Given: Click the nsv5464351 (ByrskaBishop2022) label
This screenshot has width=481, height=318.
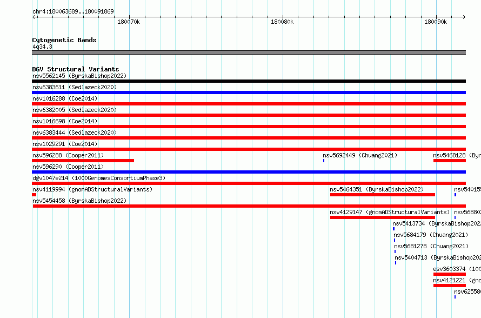Looking at the screenshot, I should (377, 189).
